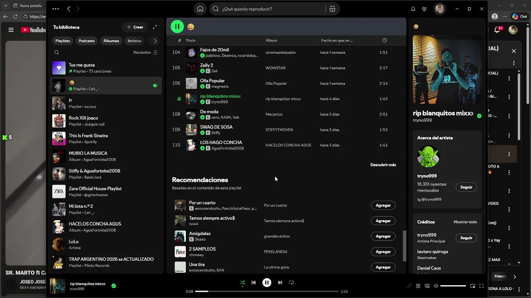Follow tryno999 in Acerca del artista
The image size is (531, 298).
pos(466,187)
